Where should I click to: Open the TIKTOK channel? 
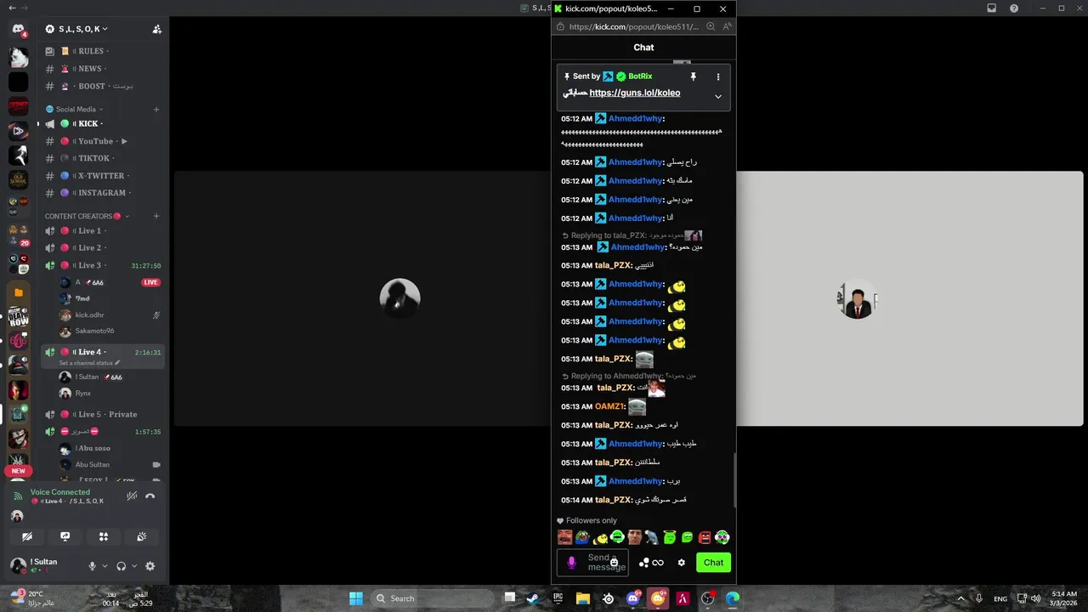102,158
